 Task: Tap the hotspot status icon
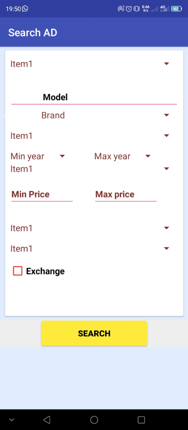[121, 9]
